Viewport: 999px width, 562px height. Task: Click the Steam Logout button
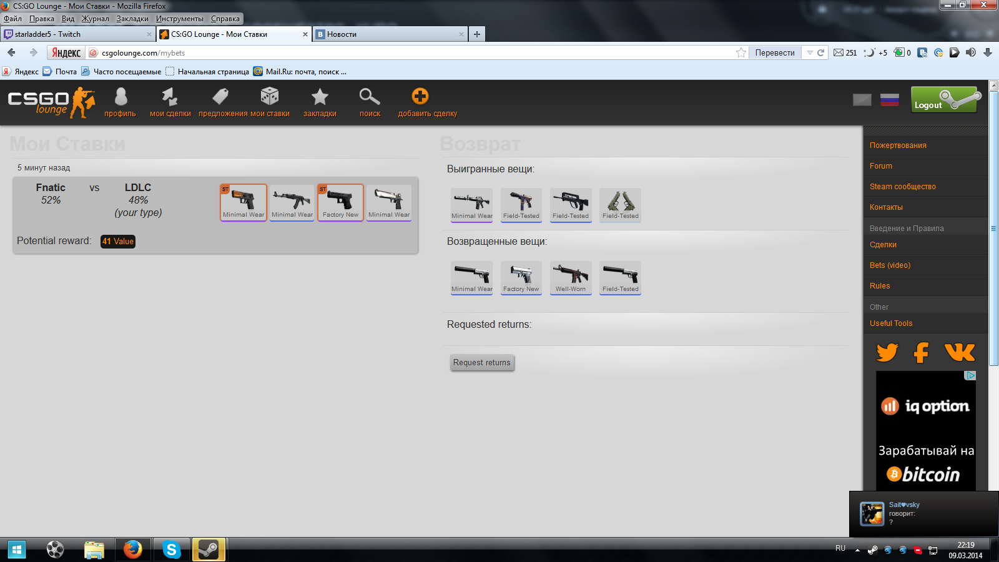coord(945,100)
